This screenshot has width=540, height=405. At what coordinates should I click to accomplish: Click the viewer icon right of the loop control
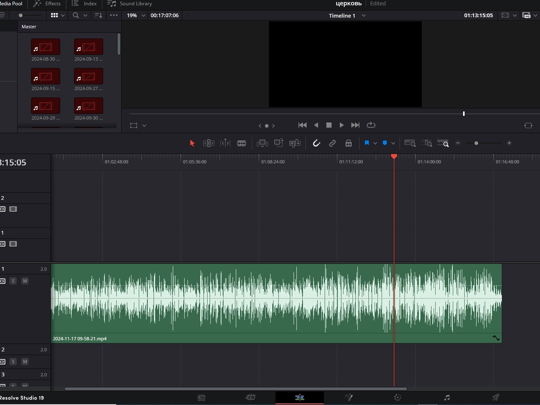point(528,125)
